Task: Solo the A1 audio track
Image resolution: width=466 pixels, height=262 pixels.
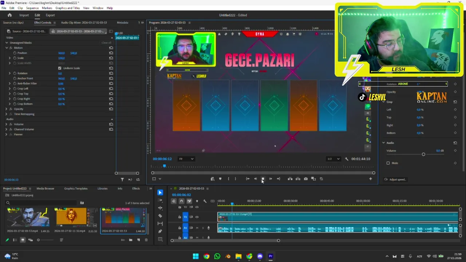Action: pos(203,228)
